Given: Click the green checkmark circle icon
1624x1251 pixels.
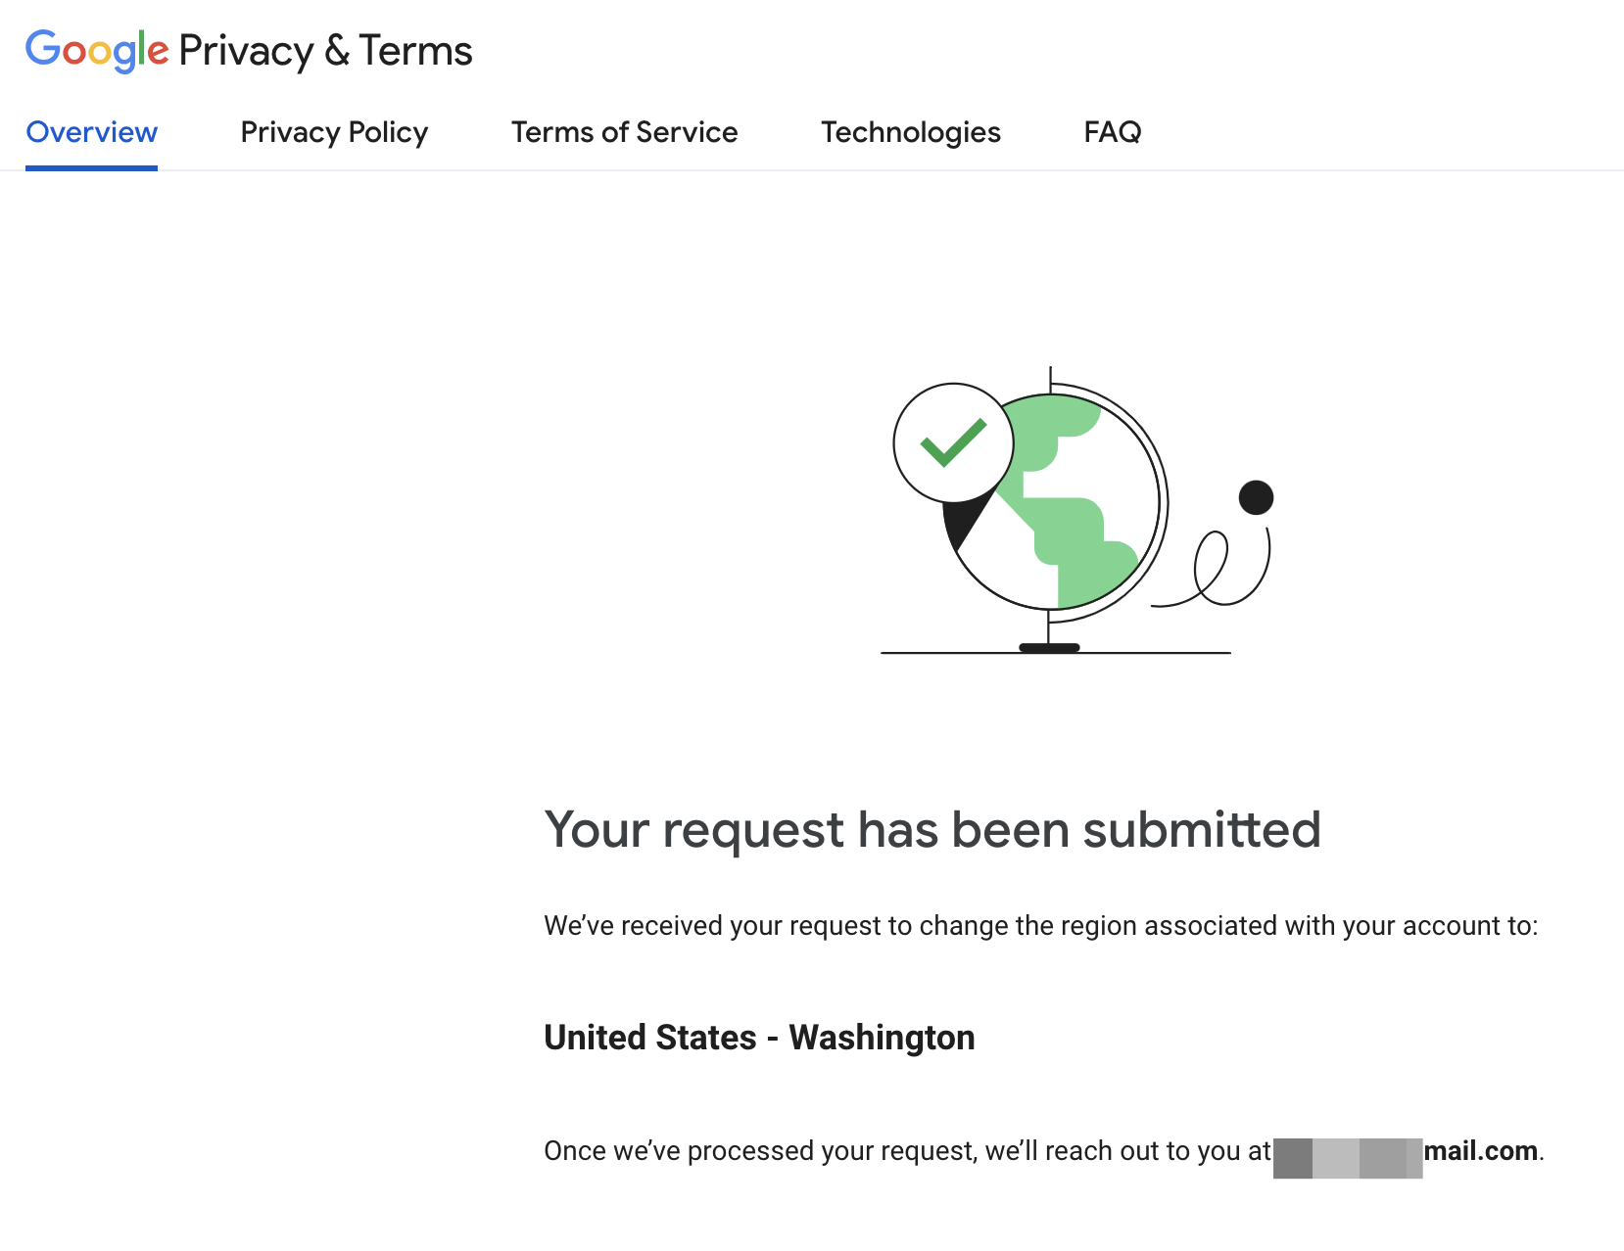Looking at the screenshot, I should pos(953,442).
